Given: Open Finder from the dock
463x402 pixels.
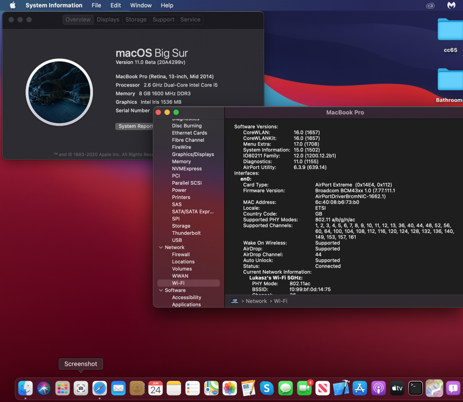Looking at the screenshot, I should coord(25,388).
